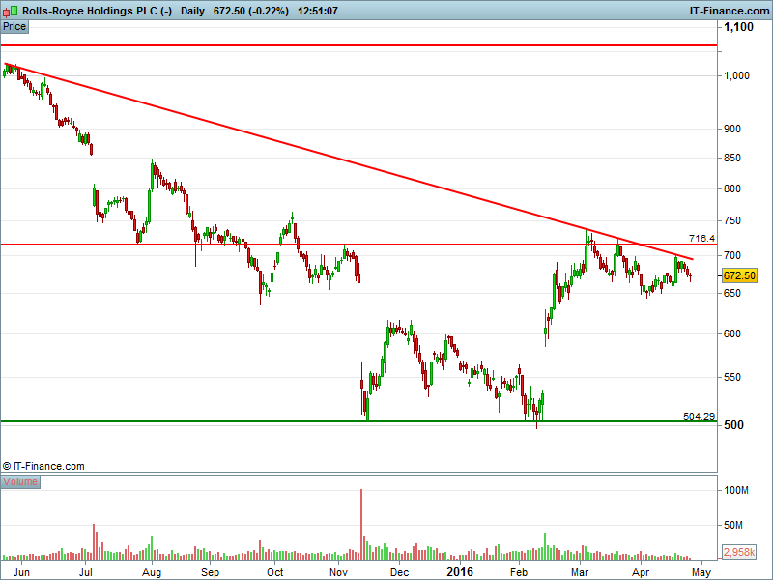Select the Price panel label
Viewport: 773px width, 580px height.
pos(14,27)
